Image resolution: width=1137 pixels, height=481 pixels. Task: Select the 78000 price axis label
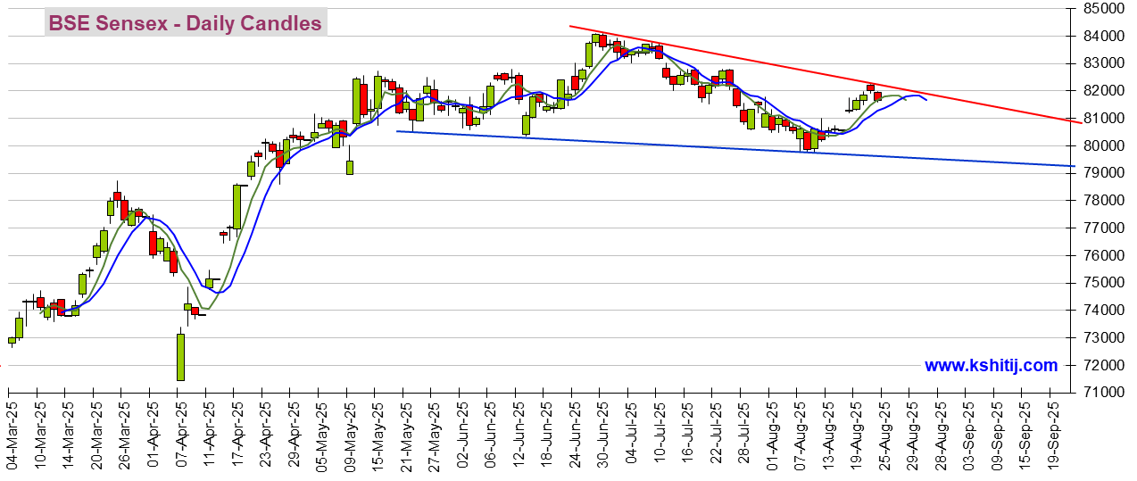pos(1102,201)
